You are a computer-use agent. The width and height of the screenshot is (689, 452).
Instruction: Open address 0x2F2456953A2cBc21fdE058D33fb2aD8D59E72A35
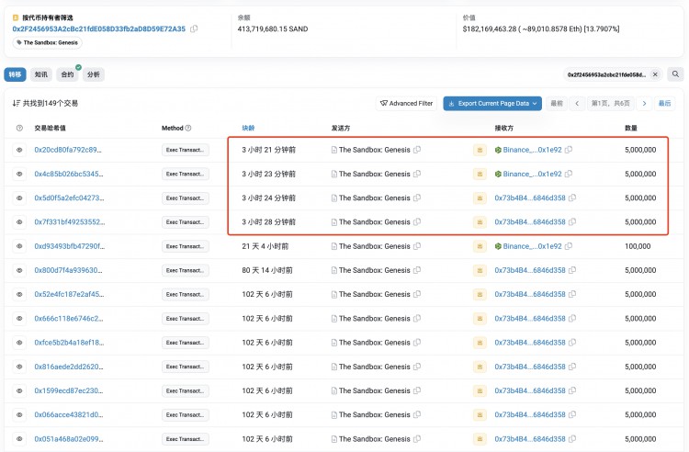tap(99, 29)
